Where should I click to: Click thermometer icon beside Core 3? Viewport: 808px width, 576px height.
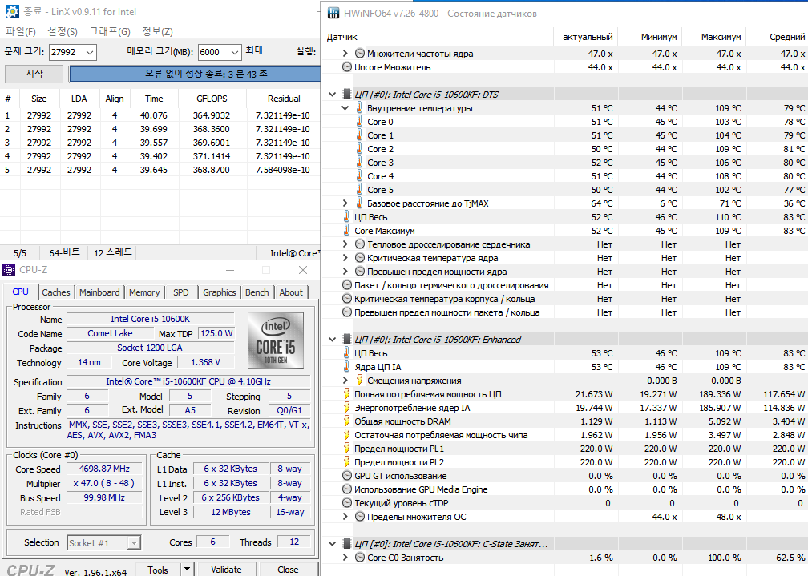pyautogui.click(x=360, y=163)
